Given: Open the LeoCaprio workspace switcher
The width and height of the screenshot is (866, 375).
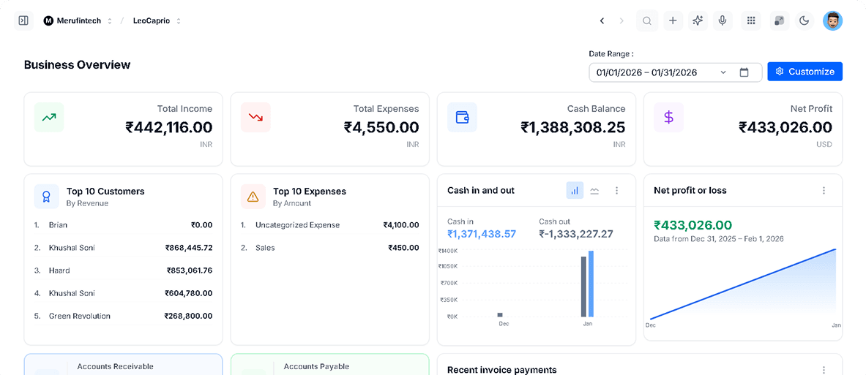Looking at the screenshot, I should click(x=157, y=21).
